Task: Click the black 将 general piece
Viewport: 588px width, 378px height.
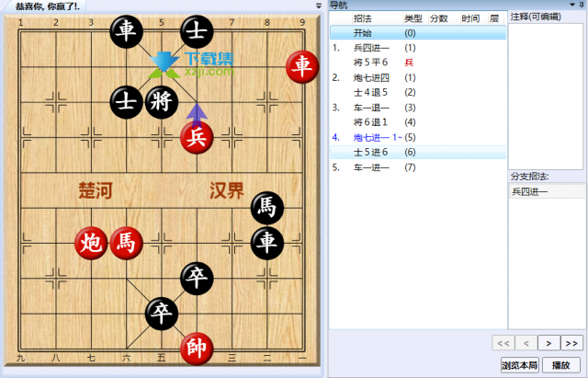Action: pos(162,100)
